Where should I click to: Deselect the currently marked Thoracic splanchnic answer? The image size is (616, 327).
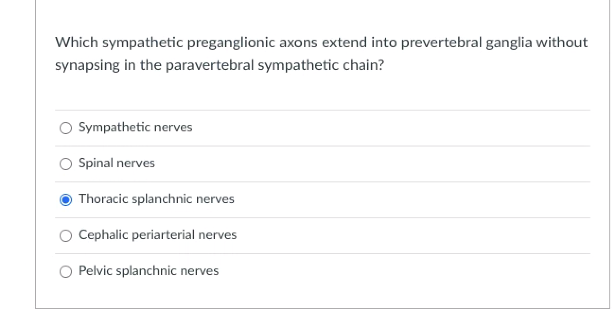click(x=66, y=199)
